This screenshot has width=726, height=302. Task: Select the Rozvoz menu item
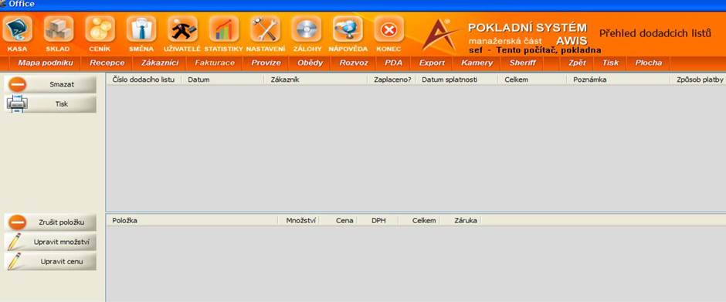tap(353, 63)
